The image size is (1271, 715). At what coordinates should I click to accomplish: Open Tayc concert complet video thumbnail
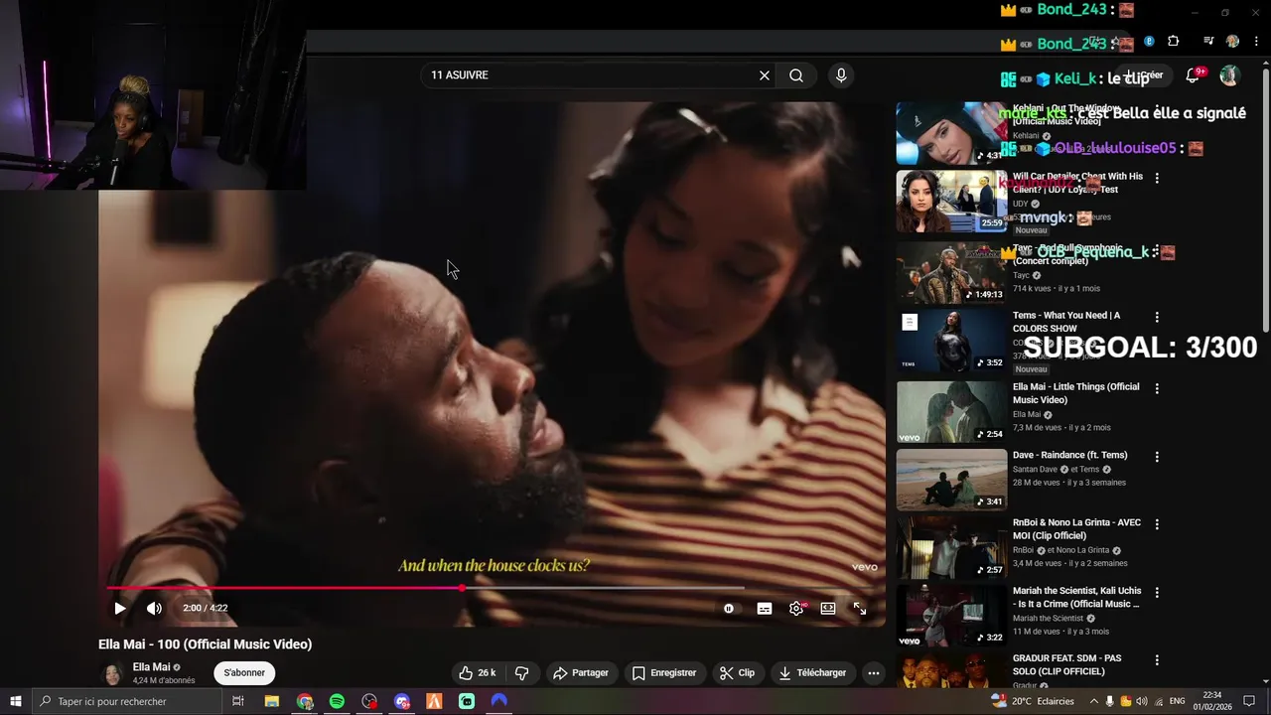[951, 272]
